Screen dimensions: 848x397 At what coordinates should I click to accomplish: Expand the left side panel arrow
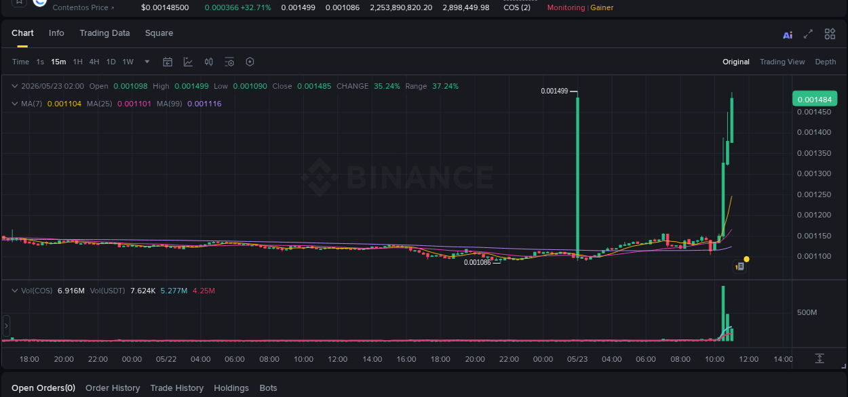tap(6, 326)
